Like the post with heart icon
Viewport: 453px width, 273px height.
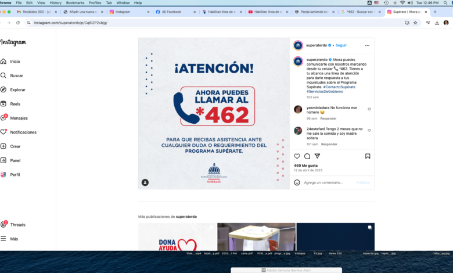tap(297, 156)
